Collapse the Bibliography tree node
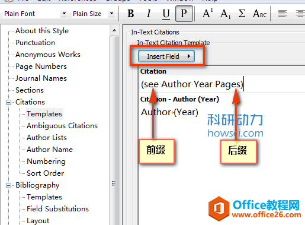The height and width of the screenshot is (225, 305). click(8, 185)
